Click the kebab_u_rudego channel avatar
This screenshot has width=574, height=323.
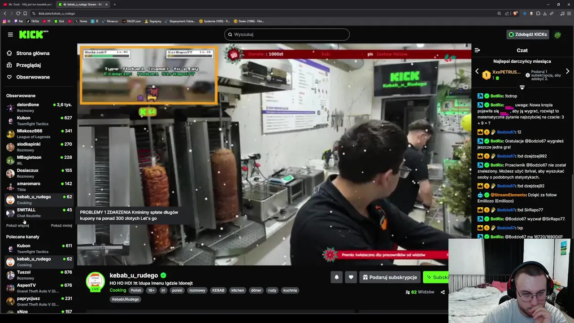point(95,281)
